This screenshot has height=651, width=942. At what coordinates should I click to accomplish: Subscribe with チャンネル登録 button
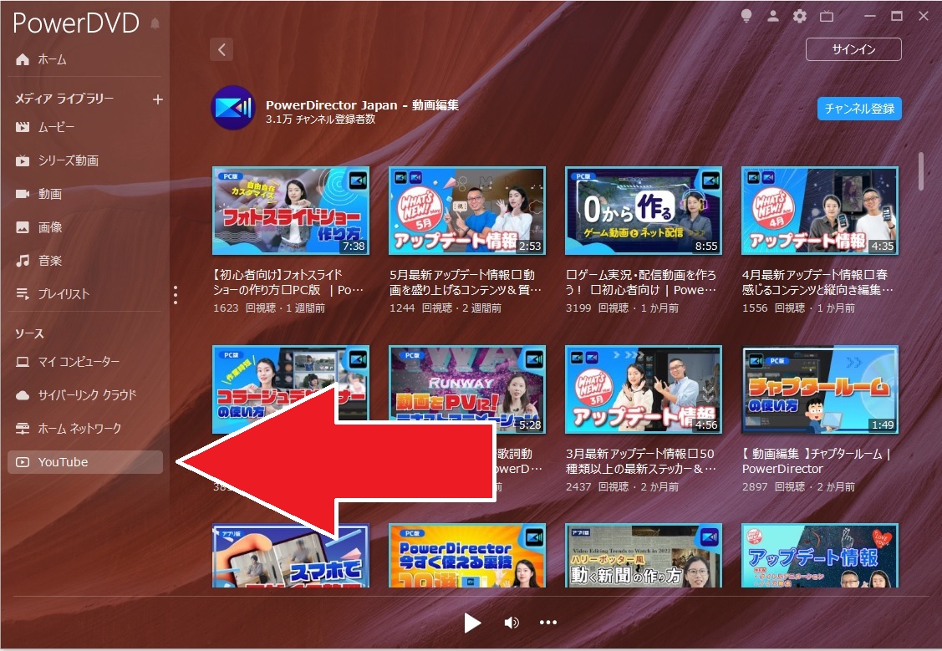click(x=859, y=109)
